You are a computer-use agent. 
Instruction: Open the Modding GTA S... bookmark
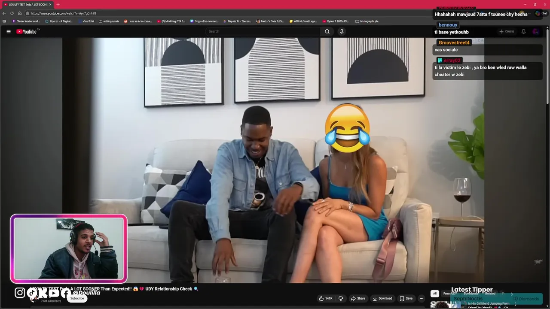[x=171, y=21]
